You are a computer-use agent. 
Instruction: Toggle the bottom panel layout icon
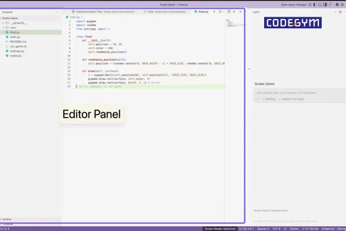click(320, 5)
